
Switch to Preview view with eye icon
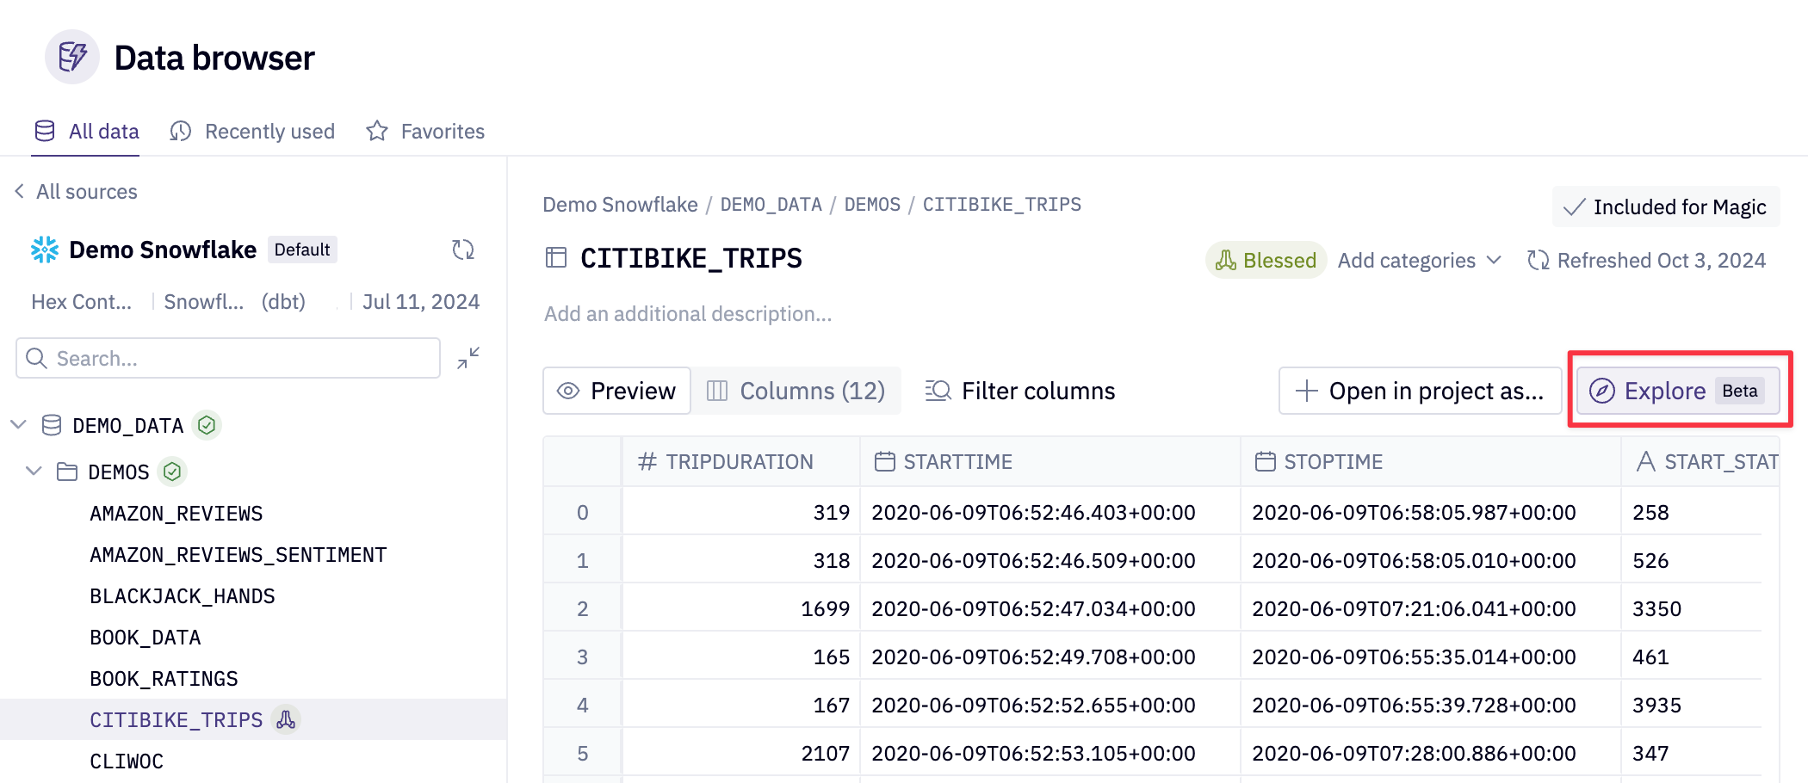click(x=616, y=391)
